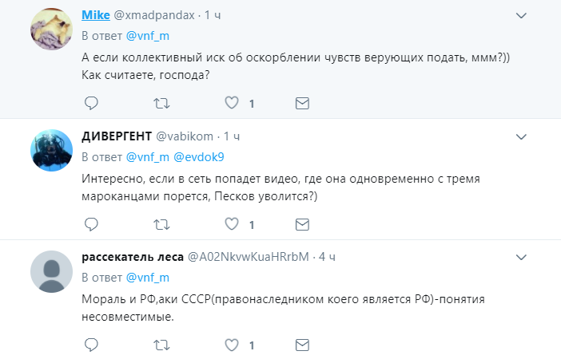This screenshot has height=355, width=561.
Task: Open the @vnf_m mention in Mike's reply
Action: pyautogui.click(x=148, y=36)
